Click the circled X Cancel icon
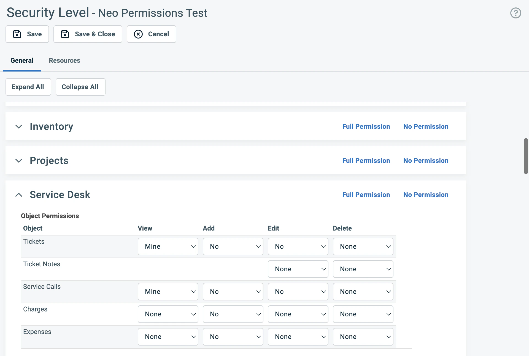 [x=138, y=34]
